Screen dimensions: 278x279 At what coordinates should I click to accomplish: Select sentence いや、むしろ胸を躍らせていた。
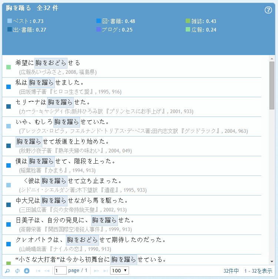62,122
